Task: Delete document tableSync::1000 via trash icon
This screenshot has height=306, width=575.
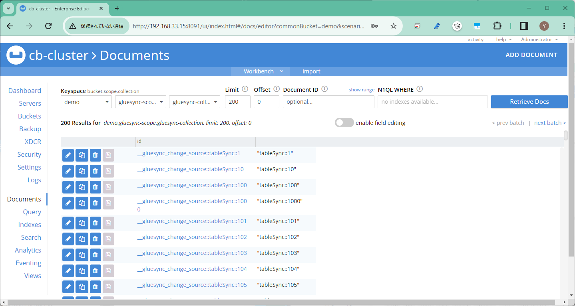Action: 95,203
